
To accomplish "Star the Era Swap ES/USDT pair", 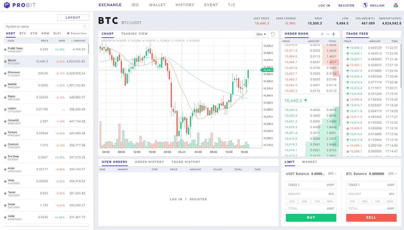I will 5,158.
